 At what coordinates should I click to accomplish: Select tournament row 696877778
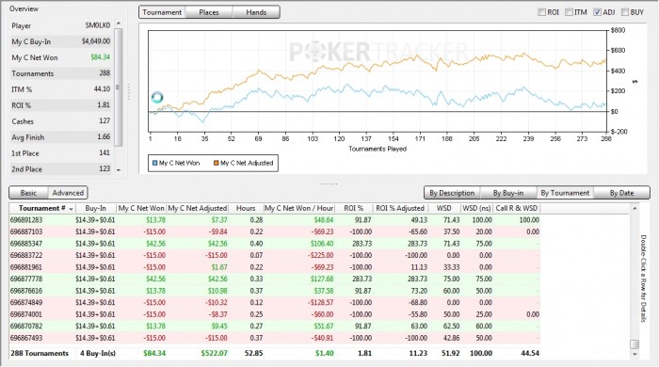pyautogui.click(x=275, y=279)
